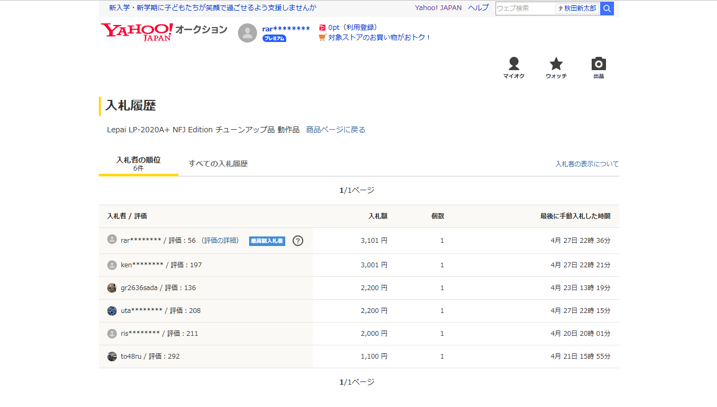Screen dimensions: 717x407
Task: Open the Watchlist (ウォッチ) star icon
Action: coord(556,67)
